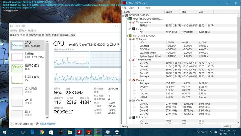Click the flame icon beside Powers
This screenshot has height=136, width=241.
coord(134,80)
